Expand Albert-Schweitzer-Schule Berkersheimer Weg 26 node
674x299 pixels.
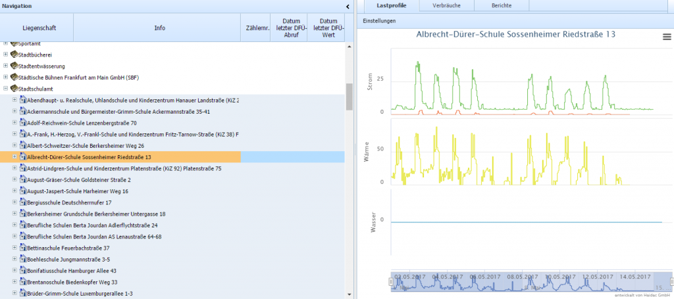[x=15, y=145]
